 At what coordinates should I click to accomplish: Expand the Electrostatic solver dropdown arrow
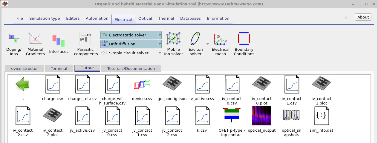point(160,35)
